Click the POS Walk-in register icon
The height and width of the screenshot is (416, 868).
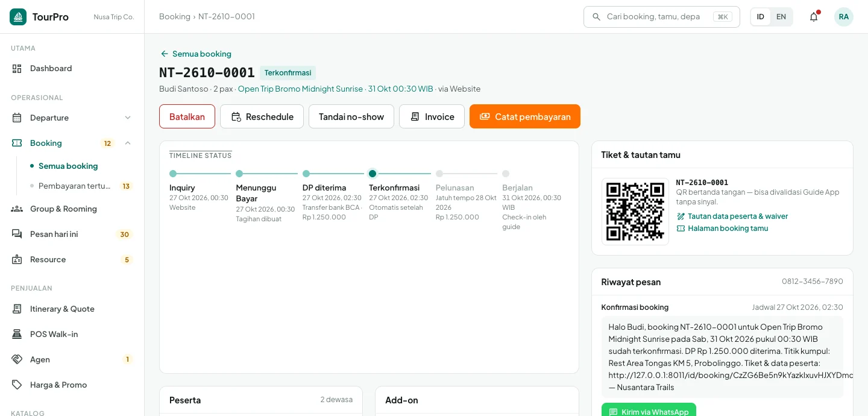pos(17,335)
